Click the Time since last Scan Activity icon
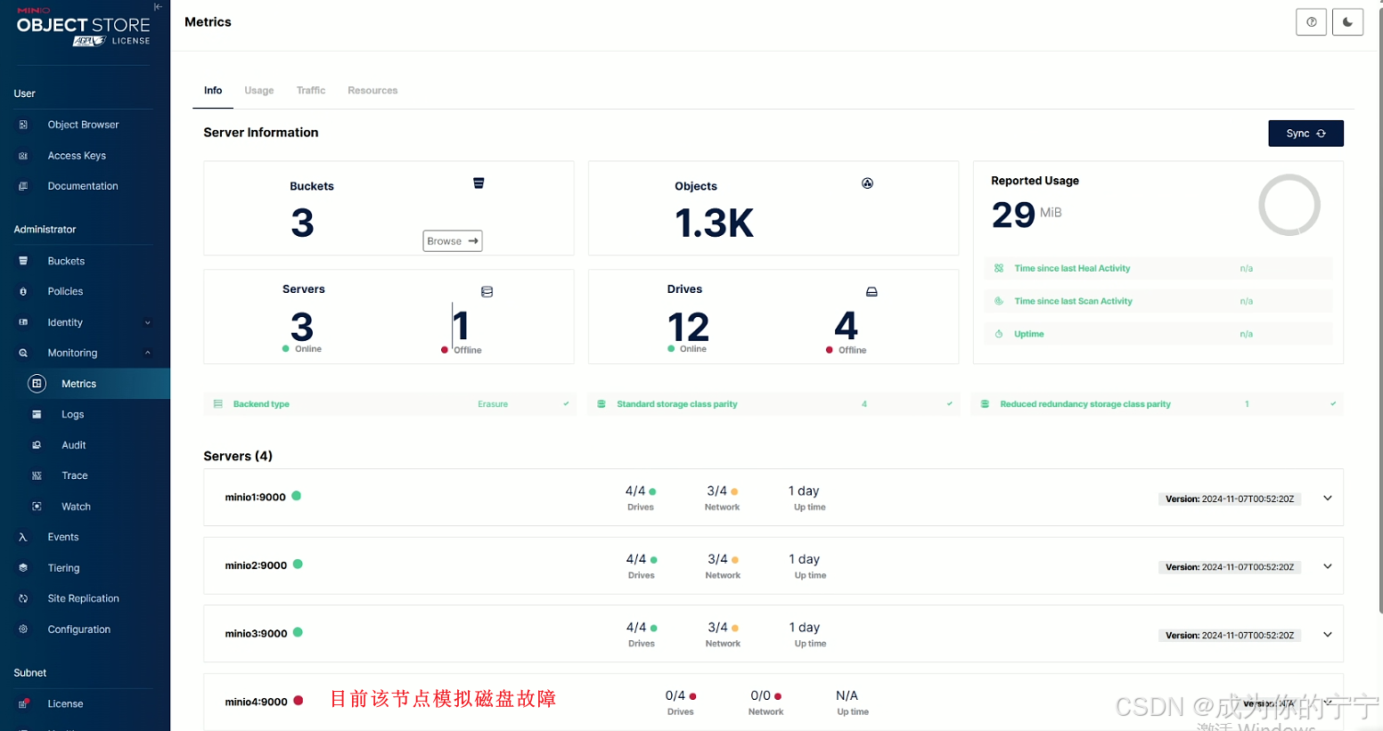The width and height of the screenshot is (1383, 731). 999,301
